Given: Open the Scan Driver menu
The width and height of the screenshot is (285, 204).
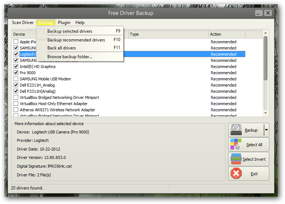Looking at the screenshot, I should click(23, 23).
